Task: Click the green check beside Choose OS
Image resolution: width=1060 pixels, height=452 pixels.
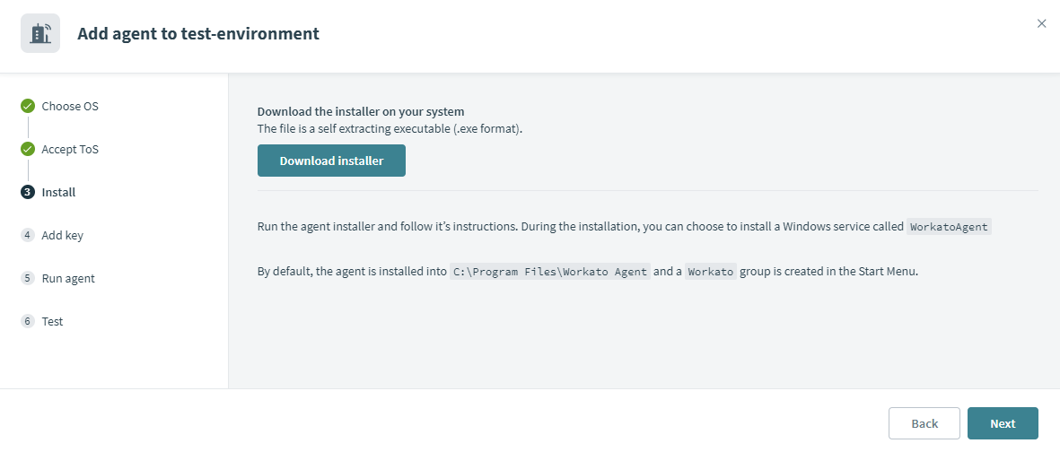Action: point(28,106)
